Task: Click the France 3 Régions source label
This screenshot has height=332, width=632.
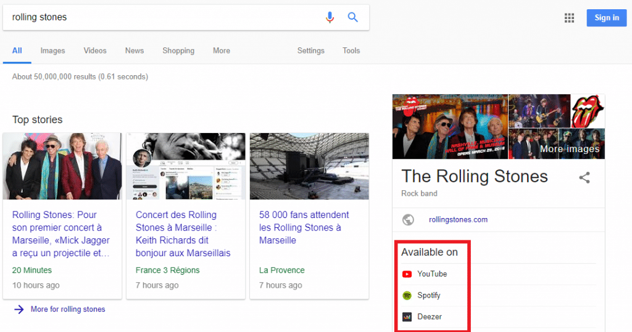Action: coord(167,270)
